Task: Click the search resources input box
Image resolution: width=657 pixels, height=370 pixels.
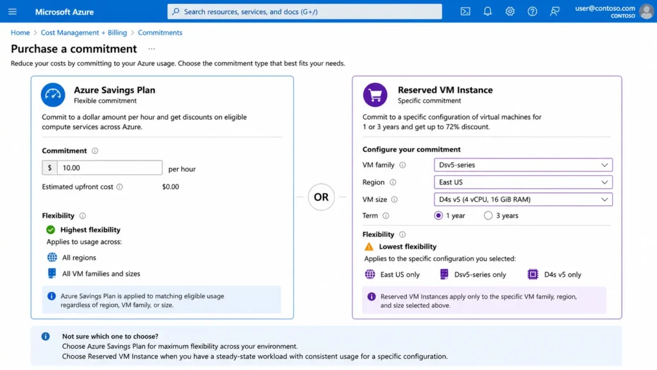Action: click(x=305, y=12)
